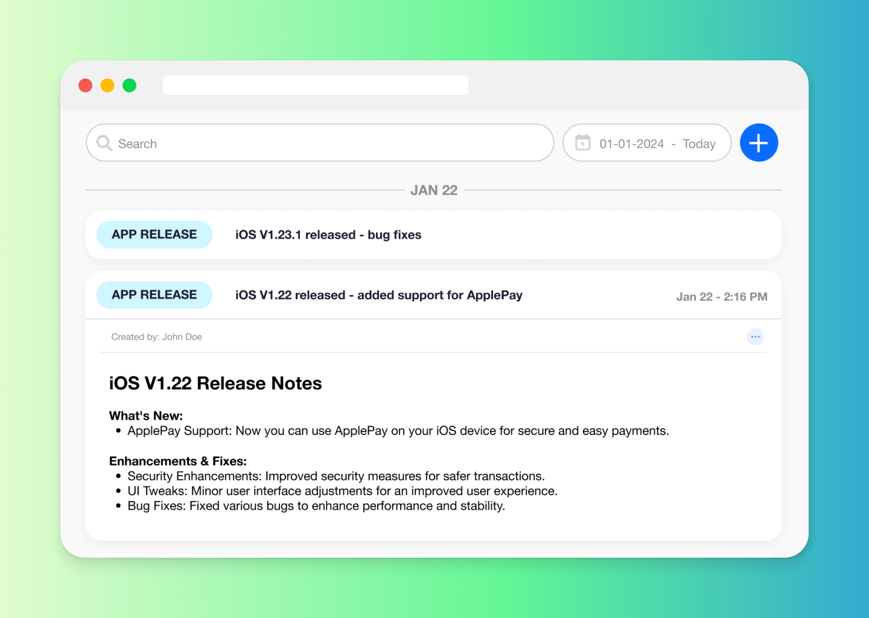
Task: Click the calendar icon in date range
Action: point(582,142)
